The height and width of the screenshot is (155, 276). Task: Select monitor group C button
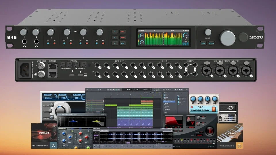115,43
